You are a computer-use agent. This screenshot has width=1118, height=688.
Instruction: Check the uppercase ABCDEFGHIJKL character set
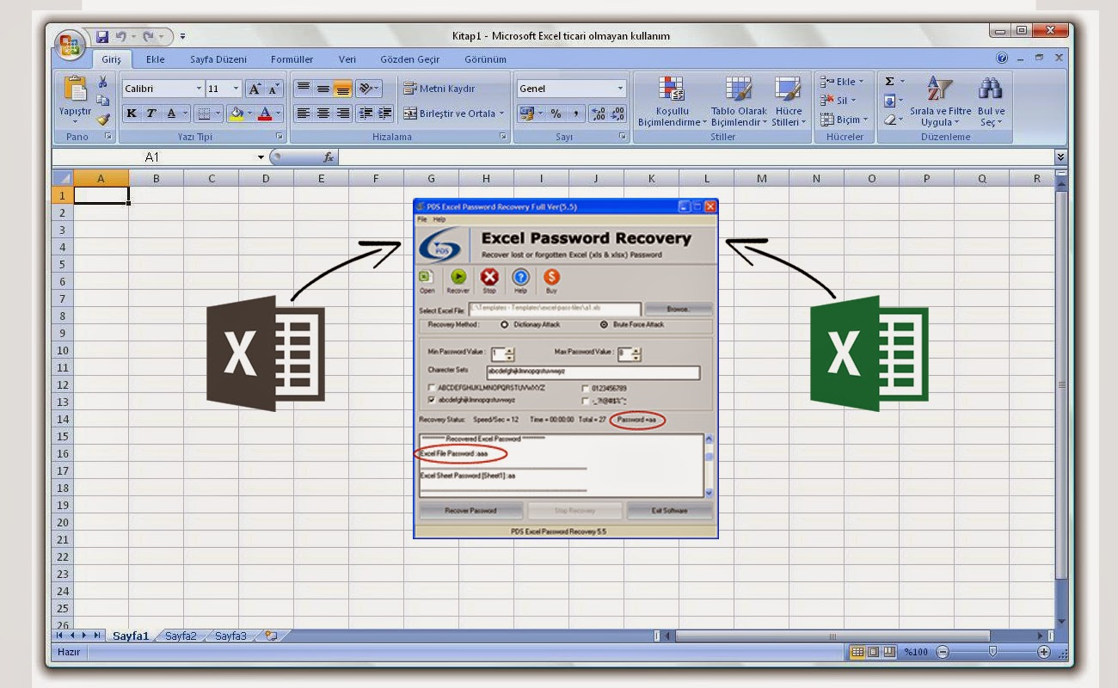point(433,389)
